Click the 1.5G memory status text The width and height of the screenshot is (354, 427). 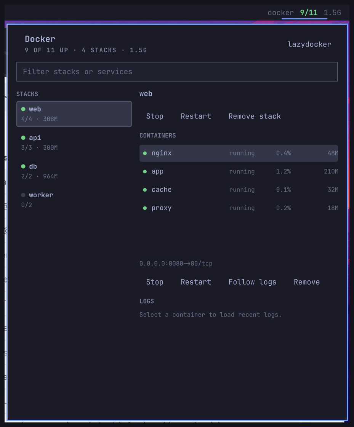[x=332, y=13]
